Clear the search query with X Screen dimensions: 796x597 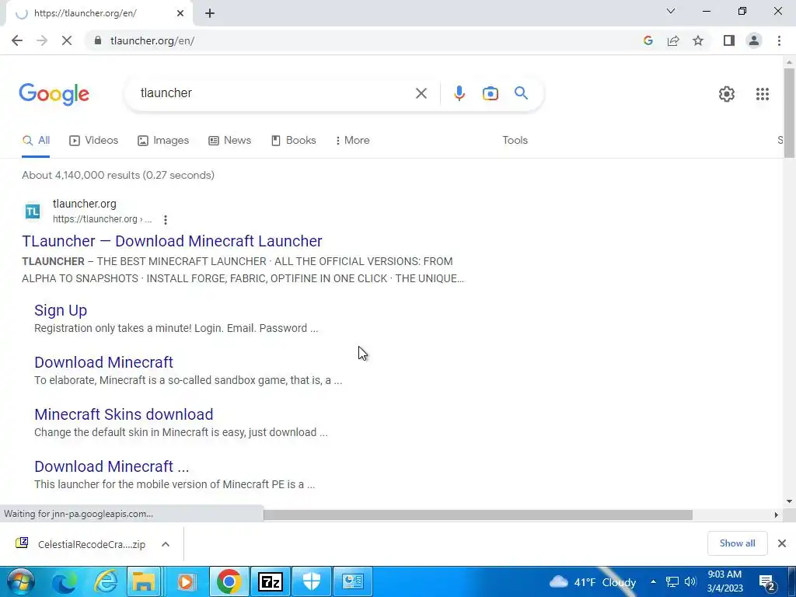pyautogui.click(x=421, y=93)
